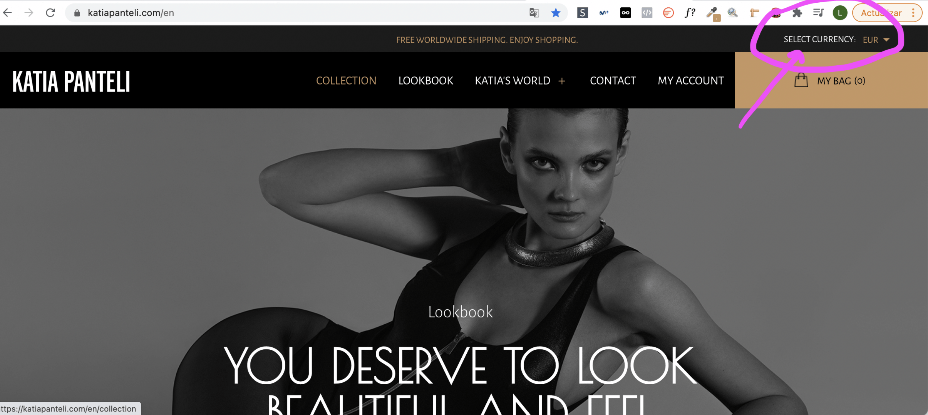Click the browser forward arrow

[29, 13]
